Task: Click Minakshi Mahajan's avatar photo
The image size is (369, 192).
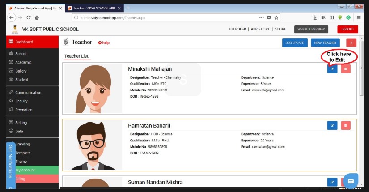Action: [93, 88]
